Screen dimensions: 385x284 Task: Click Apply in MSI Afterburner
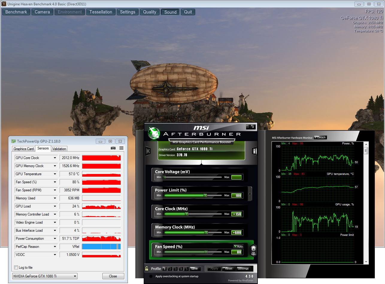pyautogui.click(x=214, y=268)
